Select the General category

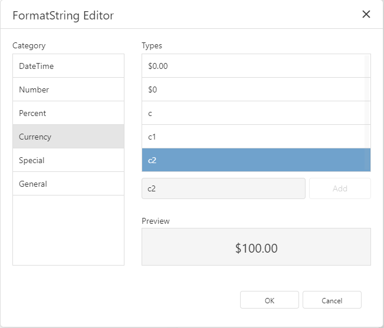coord(68,184)
